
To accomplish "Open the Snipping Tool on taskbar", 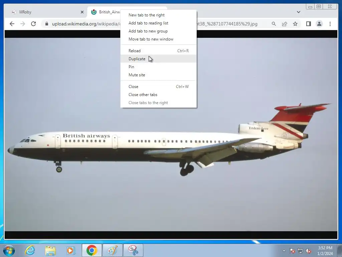I will (x=133, y=250).
